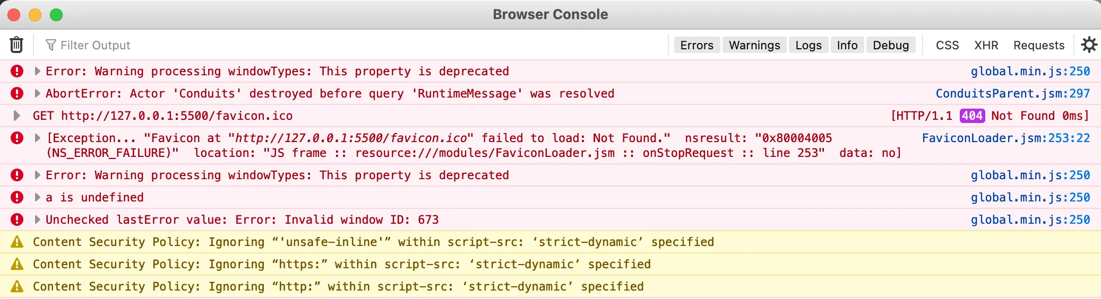The width and height of the screenshot is (1101, 299).
Task: Click the 404 status badge
Action: 972,116
